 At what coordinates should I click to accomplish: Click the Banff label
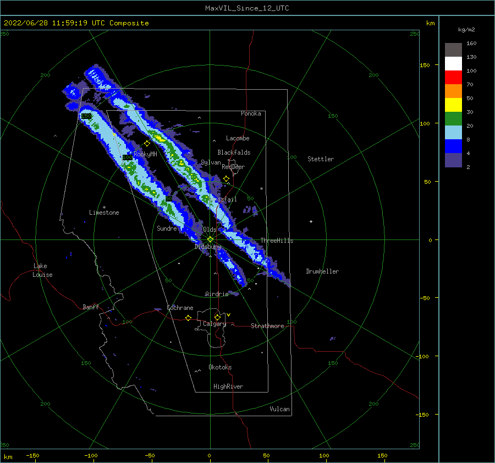pyautogui.click(x=91, y=307)
